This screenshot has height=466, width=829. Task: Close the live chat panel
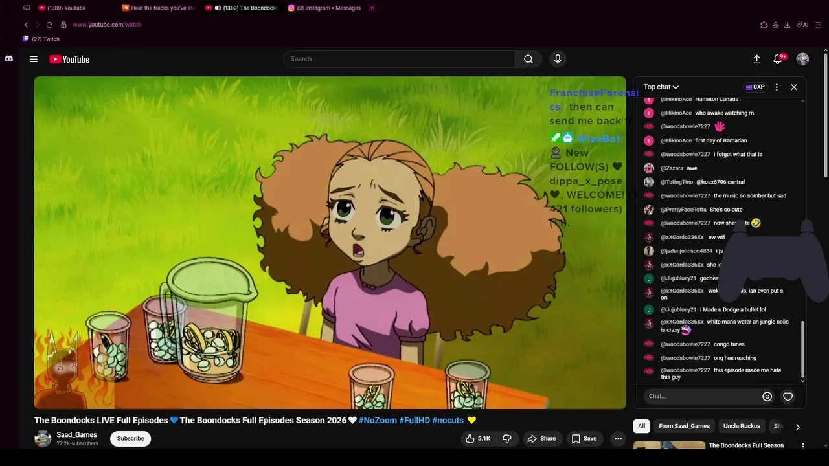(x=794, y=87)
